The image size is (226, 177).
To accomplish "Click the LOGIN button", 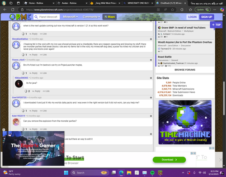I will 192,17.
